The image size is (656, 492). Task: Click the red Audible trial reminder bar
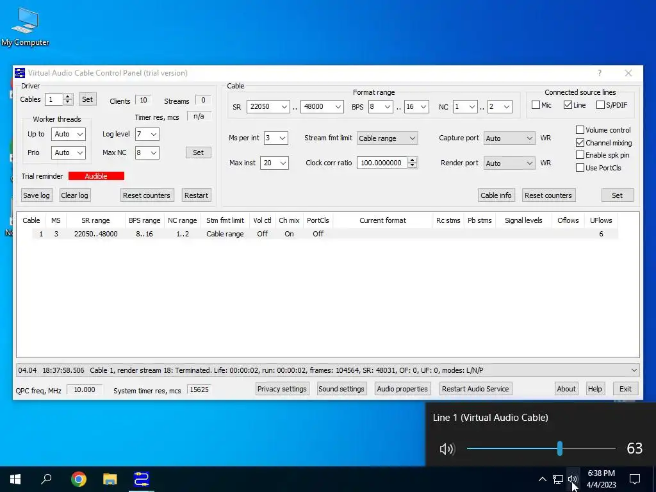tap(96, 176)
